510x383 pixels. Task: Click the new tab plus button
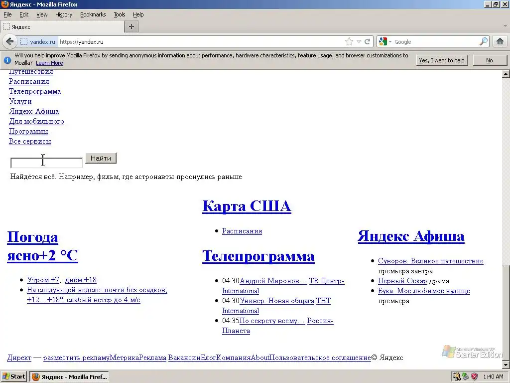click(x=131, y=27)
